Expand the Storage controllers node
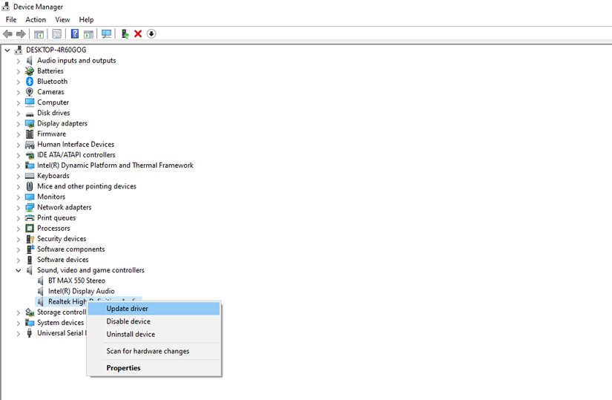The width and height of the screenshot is (612, 400). (x=18, y=312)
